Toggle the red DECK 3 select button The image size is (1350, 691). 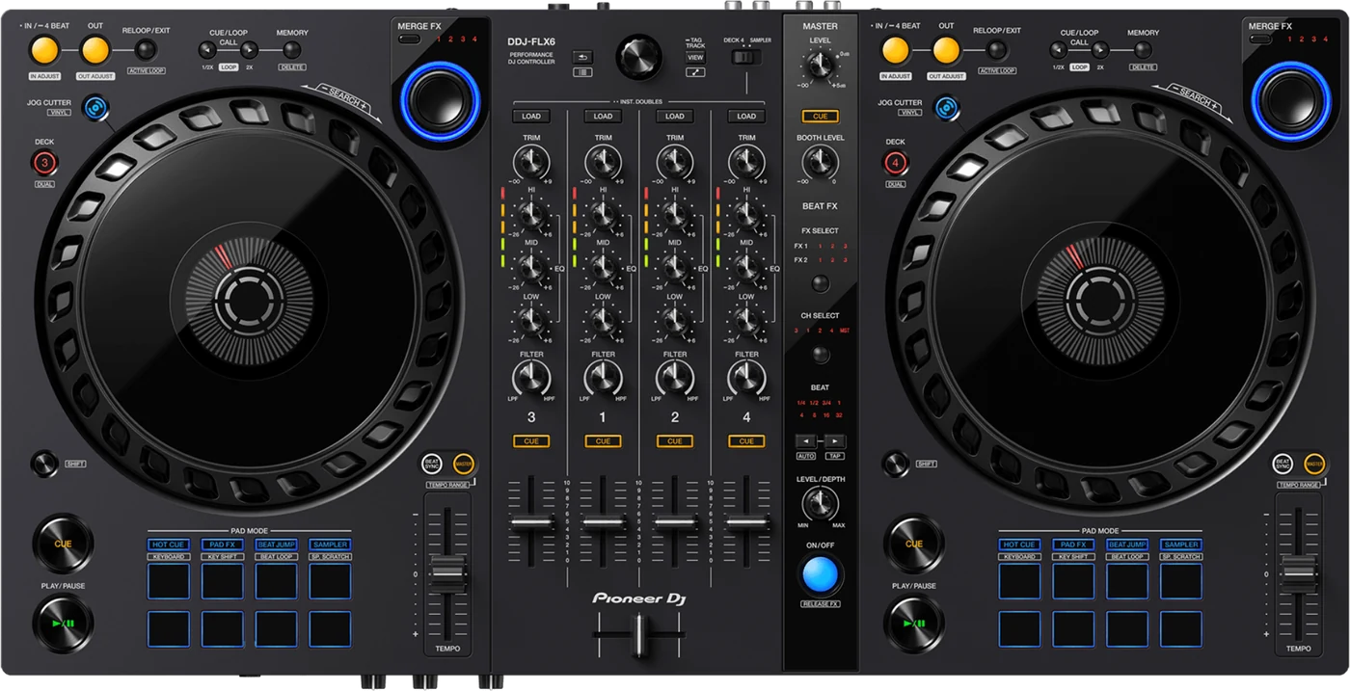(44, 163)
